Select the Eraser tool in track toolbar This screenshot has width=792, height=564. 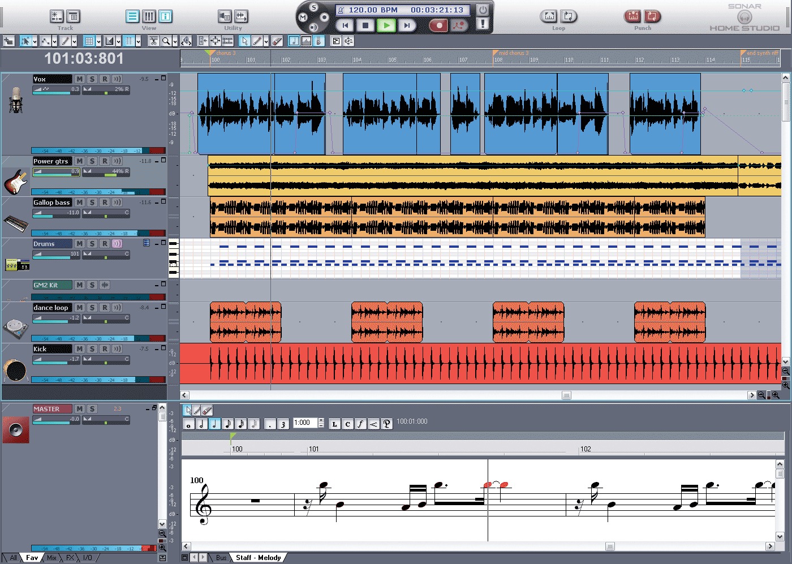(277, 41)
